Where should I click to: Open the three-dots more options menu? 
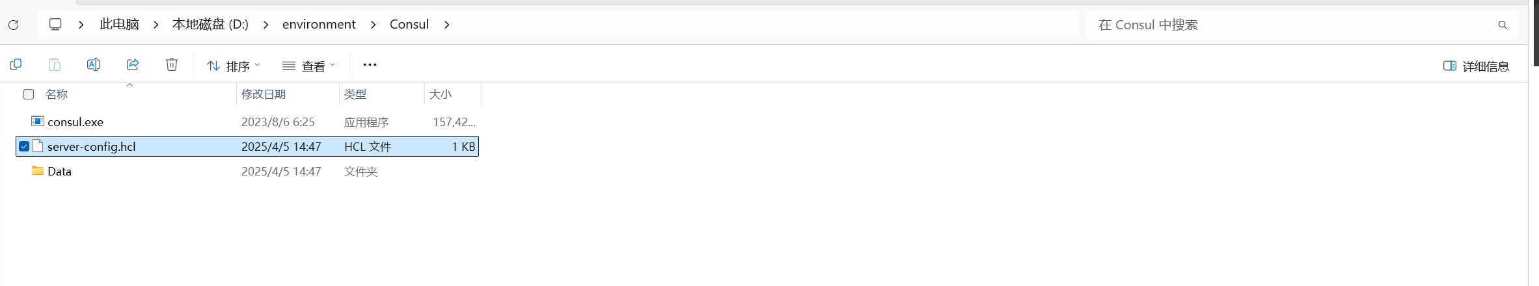[370, 64]
